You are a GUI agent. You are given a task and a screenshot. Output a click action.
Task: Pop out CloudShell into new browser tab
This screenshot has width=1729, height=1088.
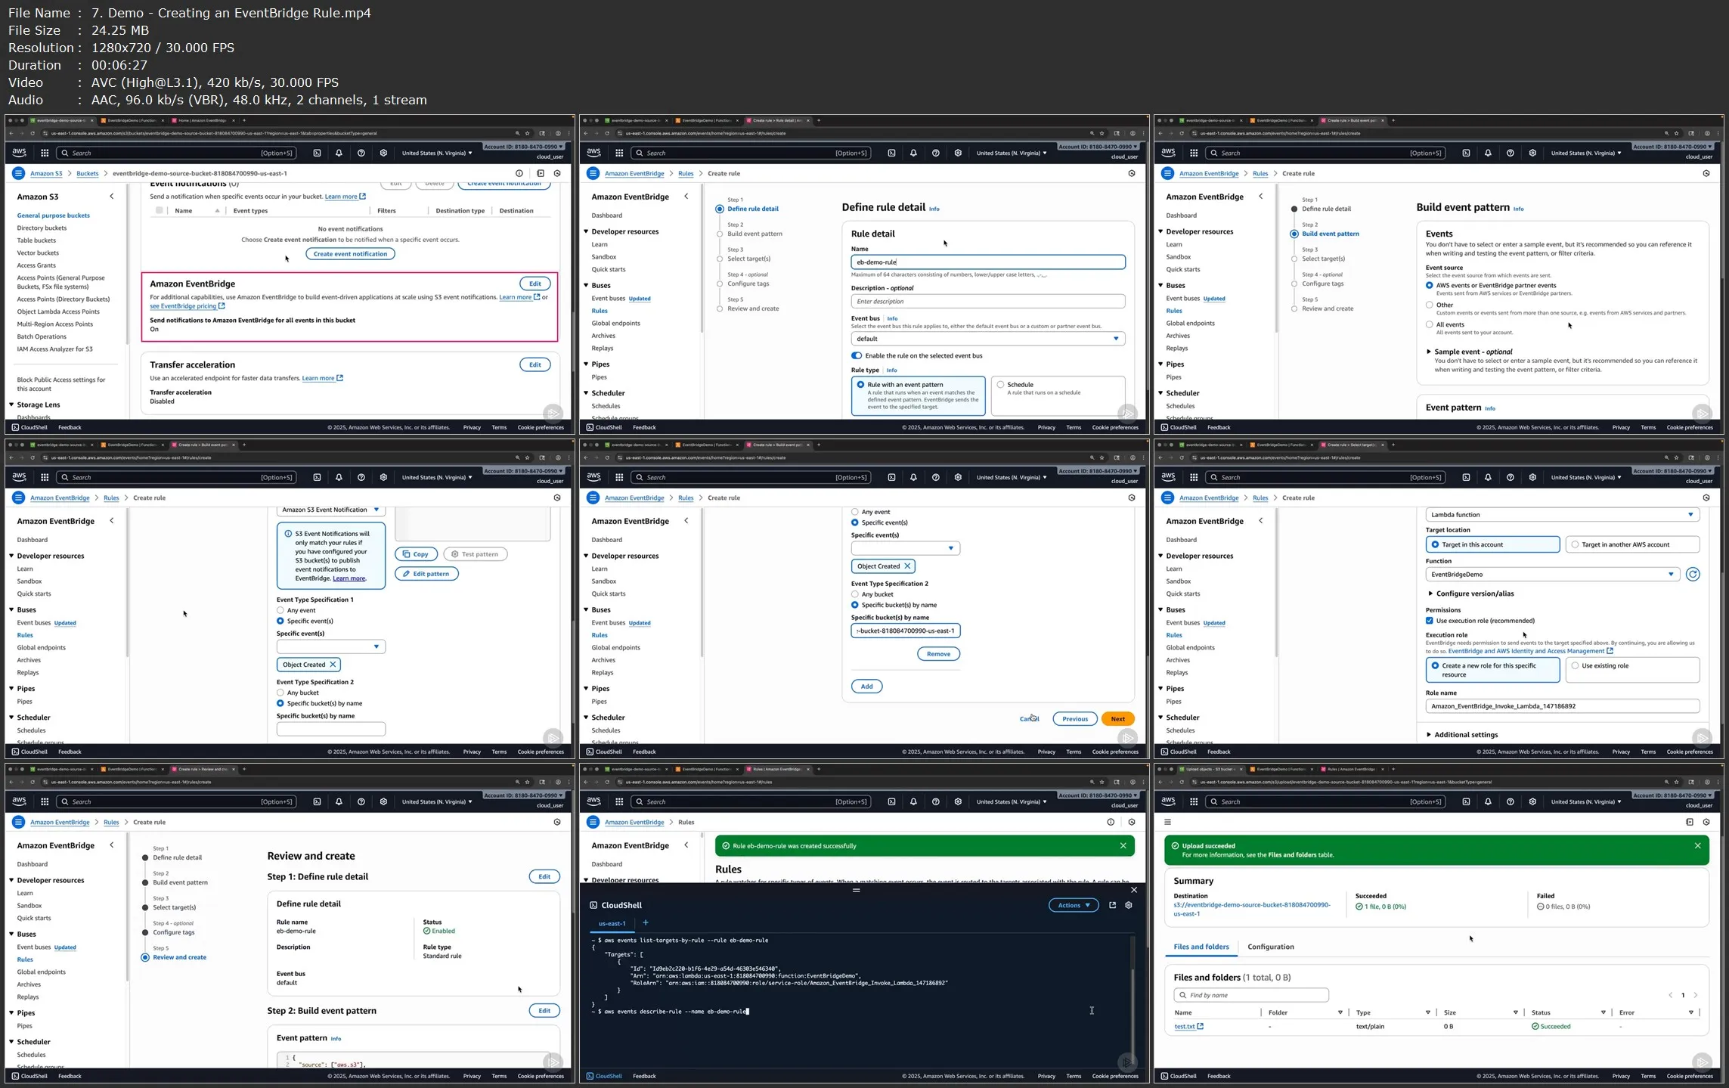pyautogui.click(x=1112, y=905)
